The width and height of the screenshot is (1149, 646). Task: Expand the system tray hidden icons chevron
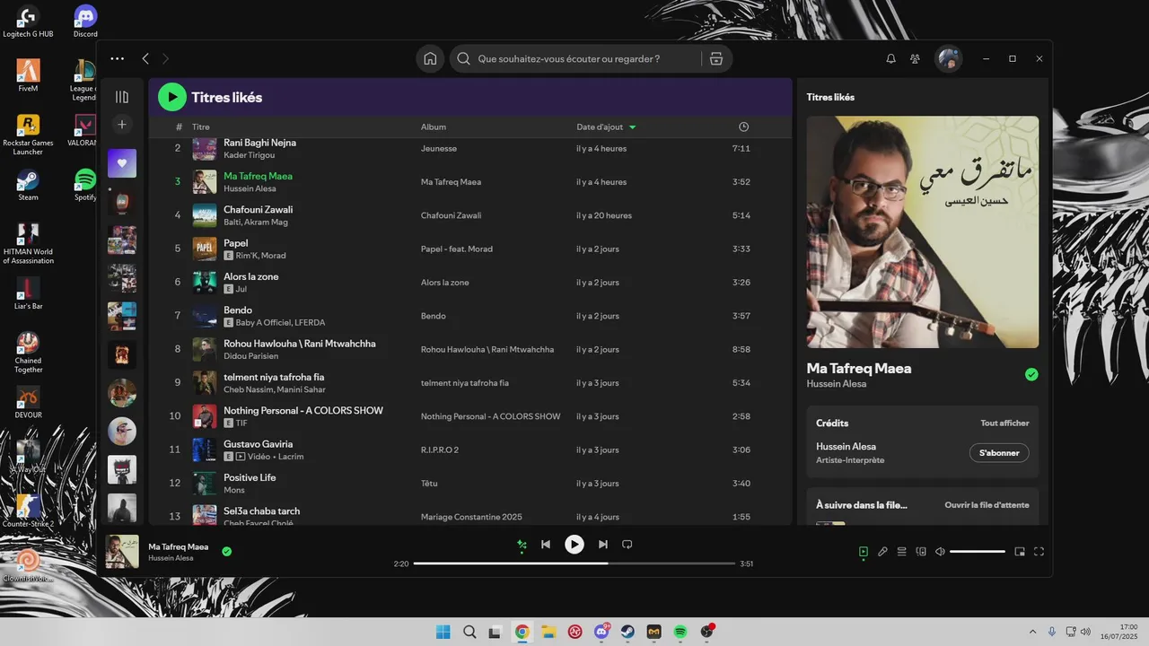click(1032, 632)
